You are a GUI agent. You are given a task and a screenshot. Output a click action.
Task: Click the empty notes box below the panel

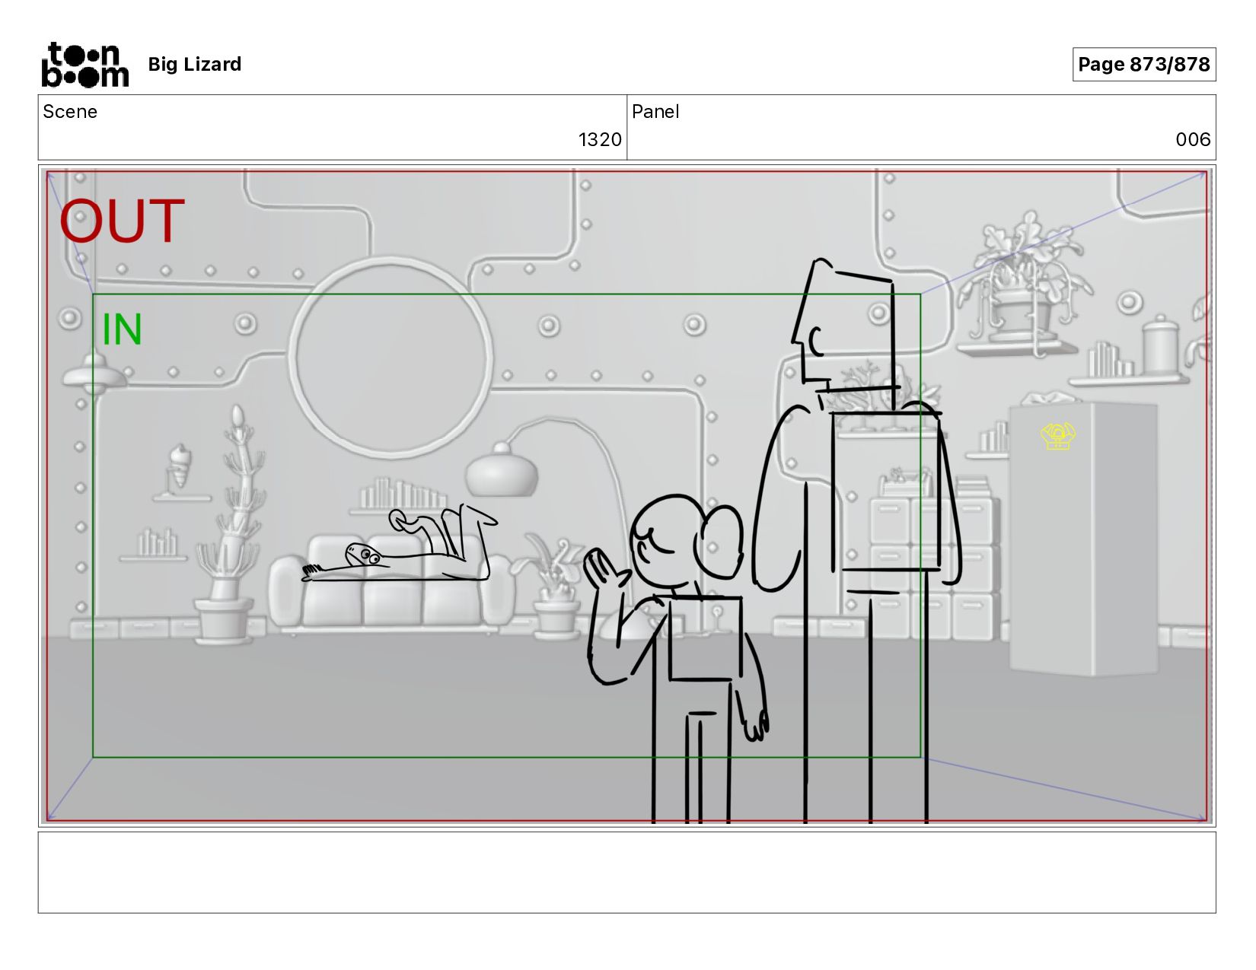[x=626, y=872]
